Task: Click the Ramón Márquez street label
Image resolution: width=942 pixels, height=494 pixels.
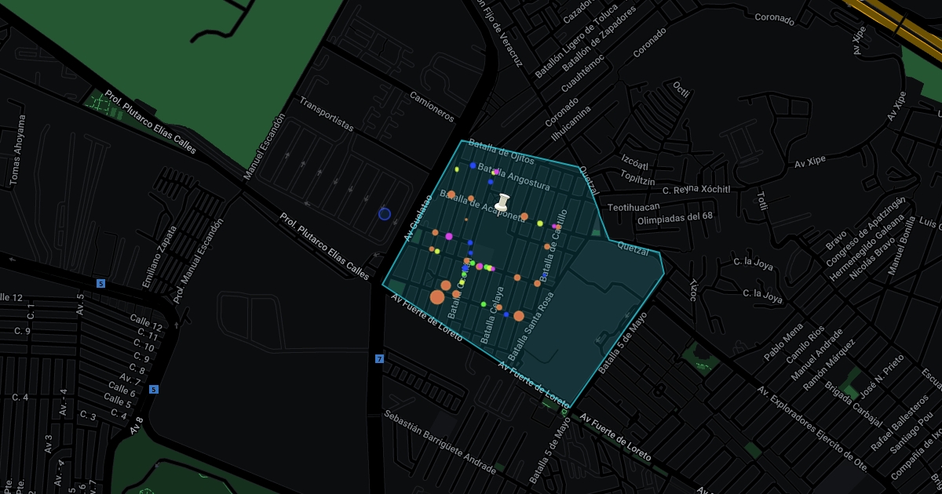Action: click(x=828, y=365)
